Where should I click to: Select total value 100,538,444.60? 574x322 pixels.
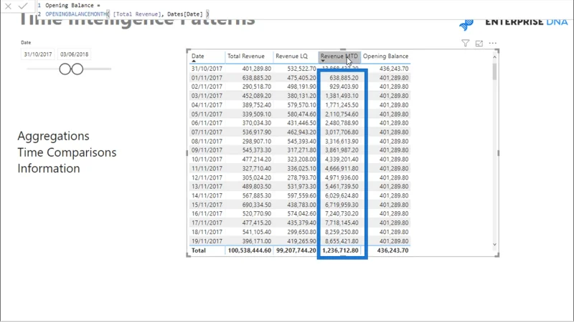249,250
